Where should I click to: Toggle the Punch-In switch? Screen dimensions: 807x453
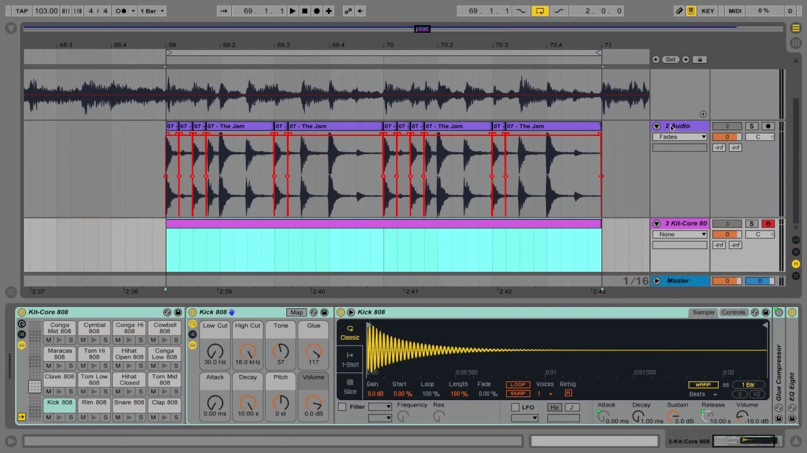521,11
